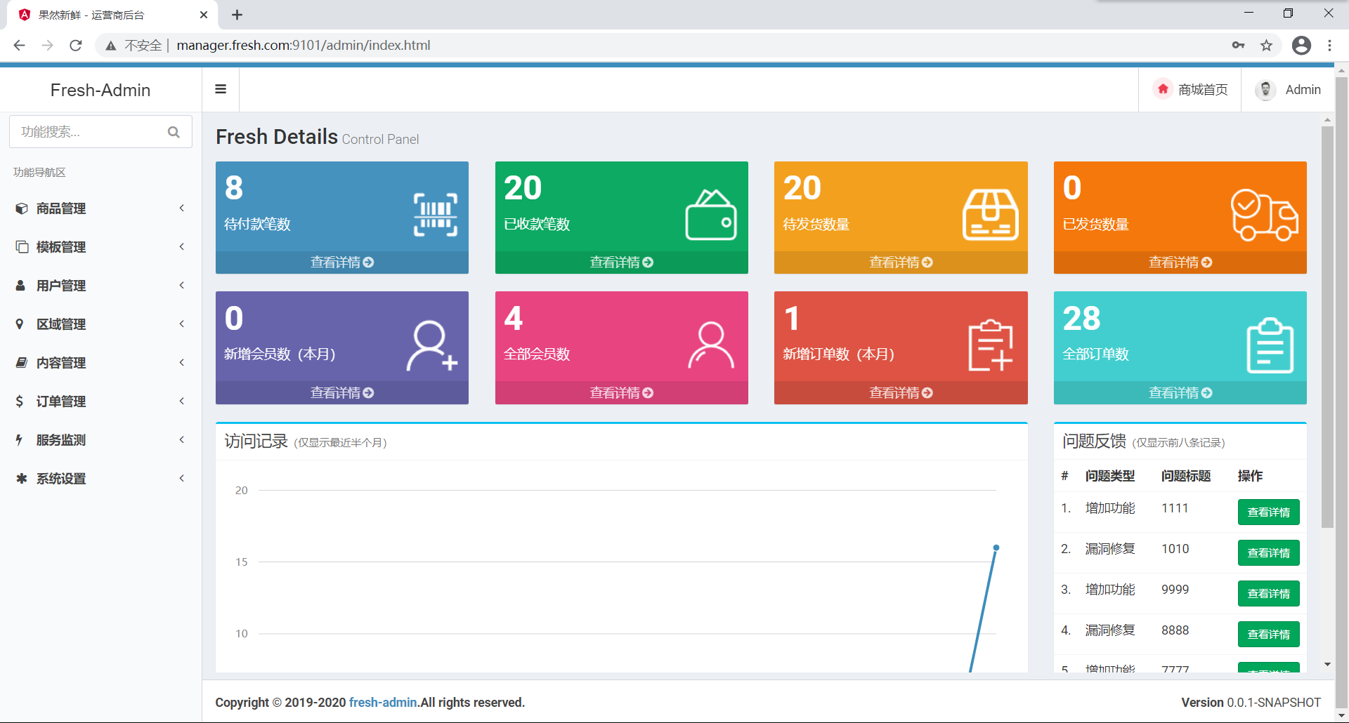Click the dollar icon next to 订单管理
The width and height of the screenshot is (1349, 723).
(x=20, y=402)
